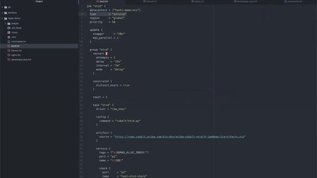This screenshot has width=317, height=178.
Task: Open .vars file in the project tree
Action: (14, 37)
